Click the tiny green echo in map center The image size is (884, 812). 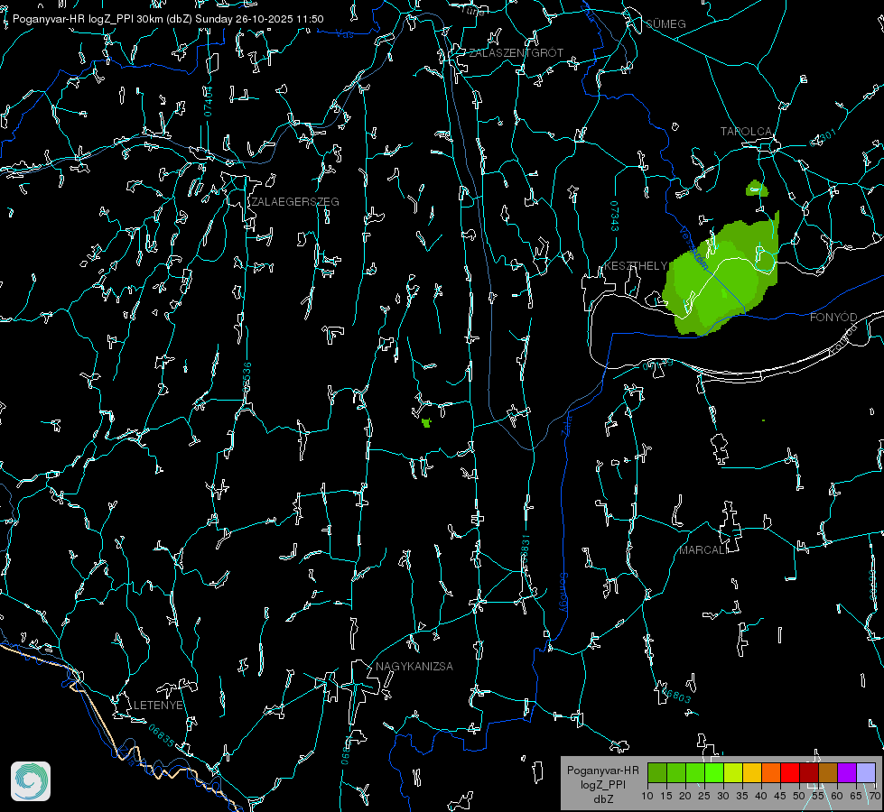[x=426, y=422]
